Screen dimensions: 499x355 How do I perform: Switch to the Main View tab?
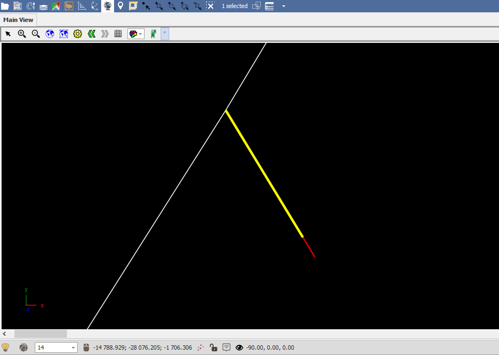tap(18, 19)
